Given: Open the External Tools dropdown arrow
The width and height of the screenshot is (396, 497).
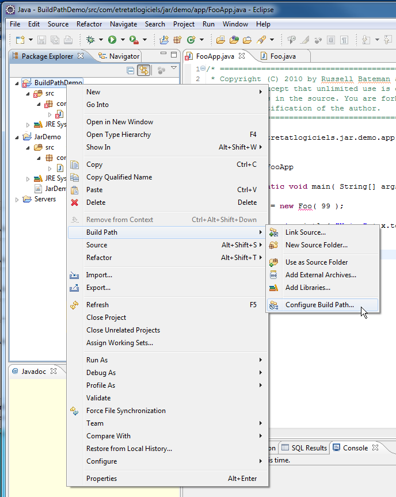Looking at the screenshot, I should 144,40.
